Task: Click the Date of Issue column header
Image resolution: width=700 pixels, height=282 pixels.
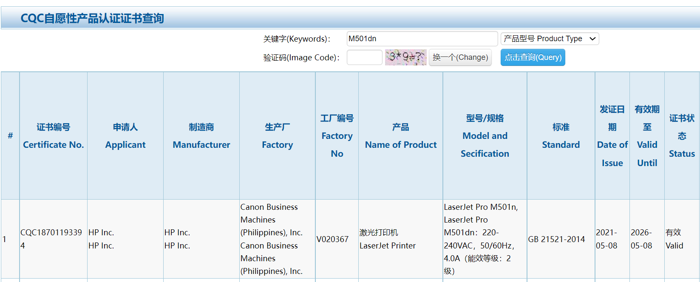Action: tap(612, 136)
